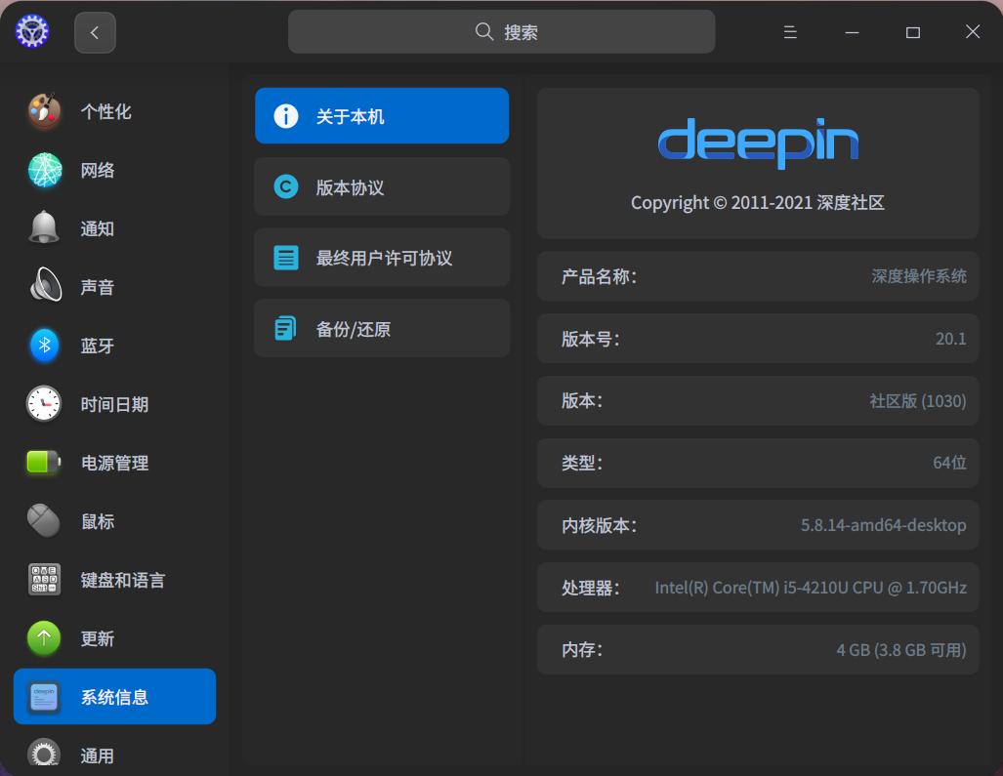Select 电源管理 label in the sidebar
Viewport: 1003px width, 776px height.
coord(114,464)
